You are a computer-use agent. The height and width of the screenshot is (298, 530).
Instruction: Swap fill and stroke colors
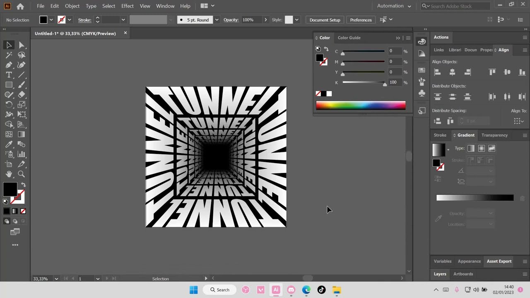click(23, 185)
